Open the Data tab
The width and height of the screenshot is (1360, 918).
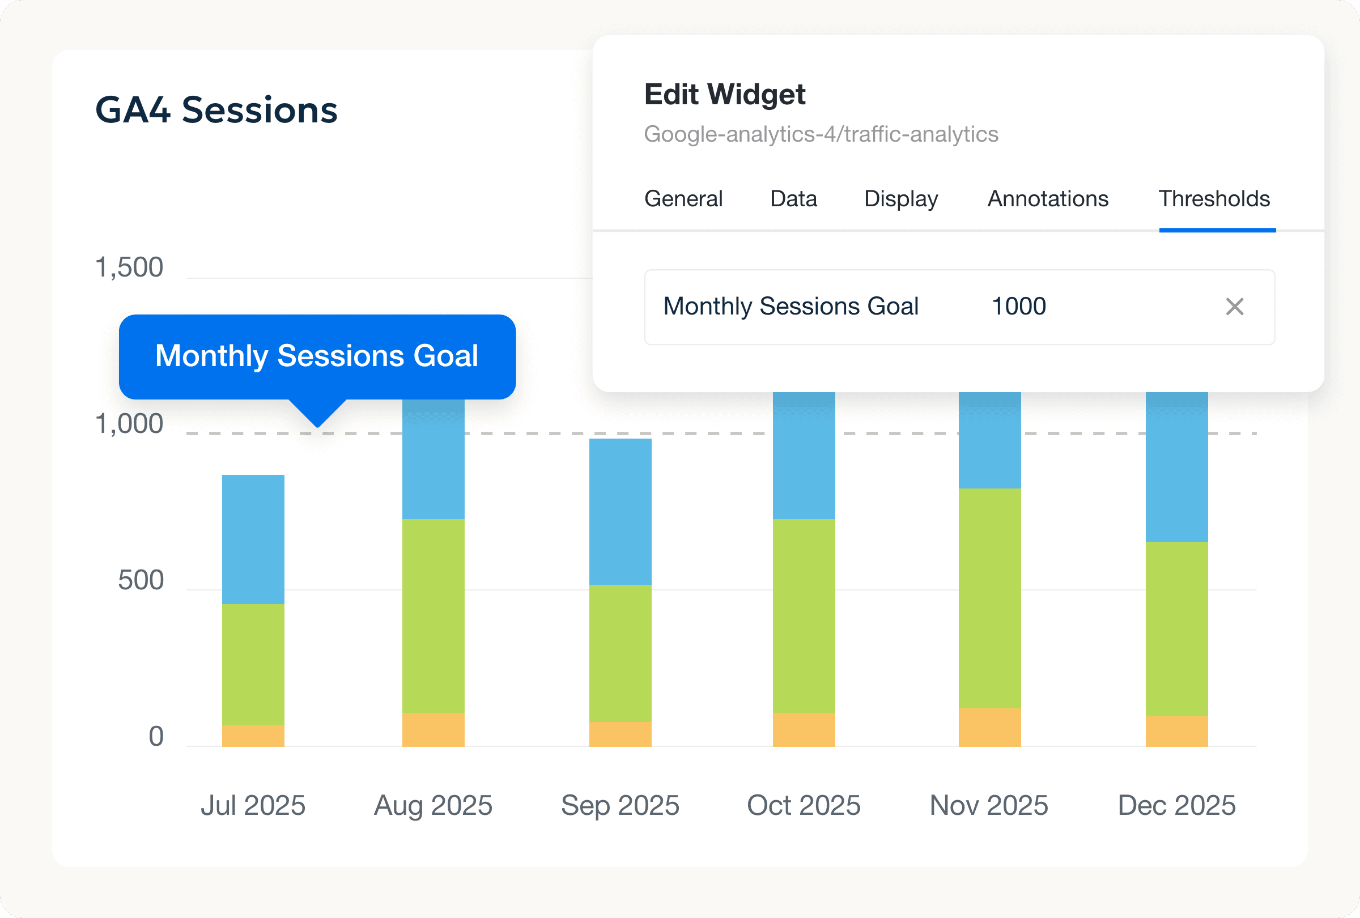[793, 199]
